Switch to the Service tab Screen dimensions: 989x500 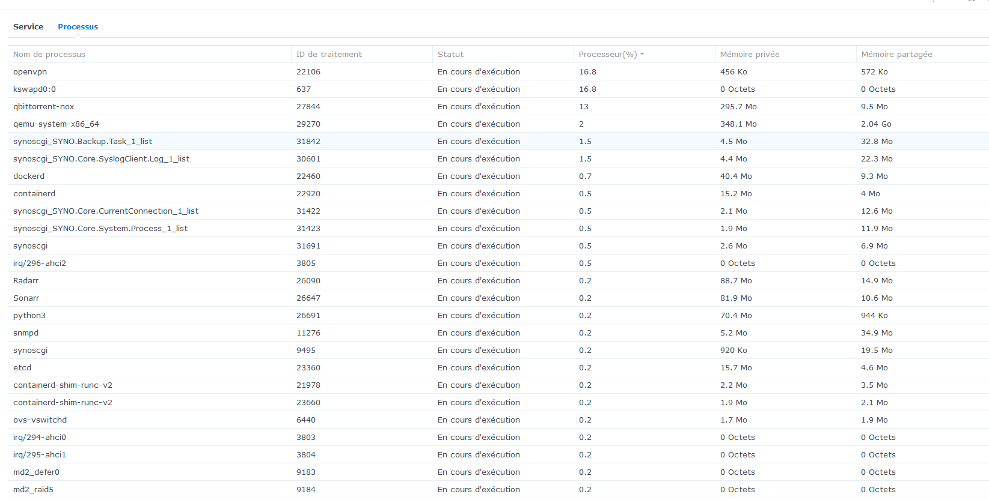coord(28,27)
